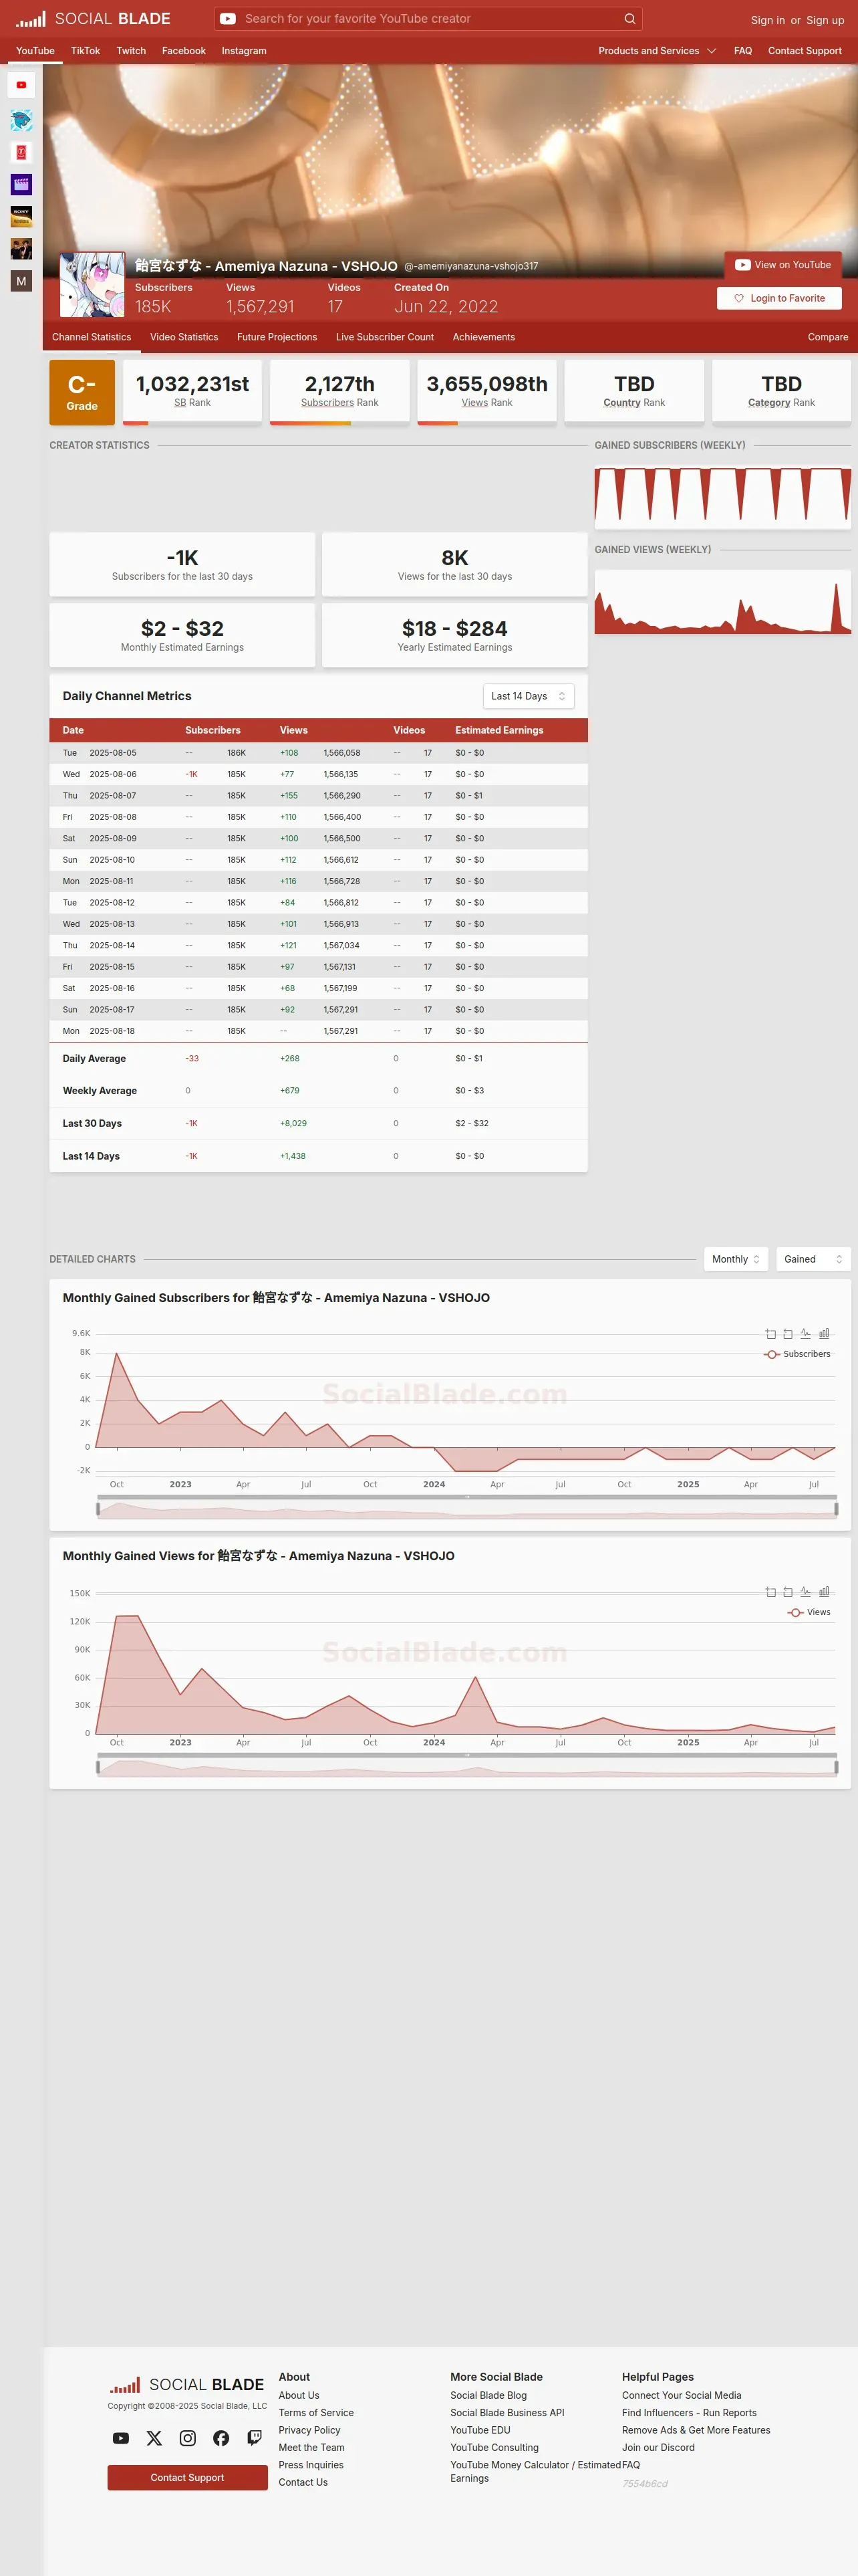
Task: Open Social Blade's X profile in footer
Action: click(x=154, y=2438)
